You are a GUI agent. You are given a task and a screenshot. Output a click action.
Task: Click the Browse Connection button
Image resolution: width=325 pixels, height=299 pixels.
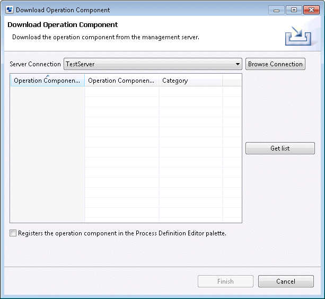click(275, 64)
